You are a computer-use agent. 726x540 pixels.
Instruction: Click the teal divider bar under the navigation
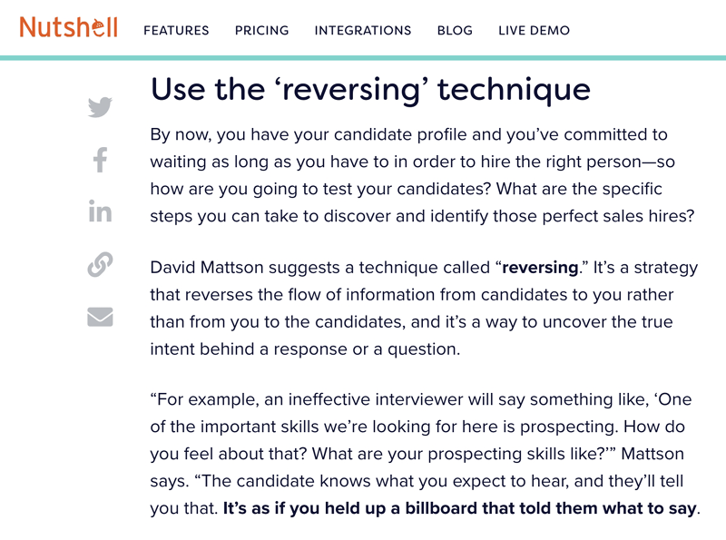(363, 58)
